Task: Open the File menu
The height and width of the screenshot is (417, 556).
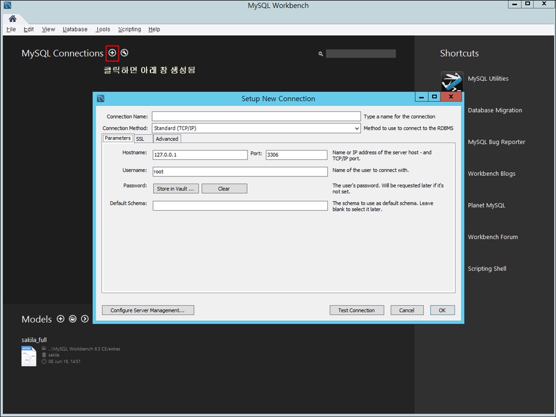Action: click(x=11, y=29)
